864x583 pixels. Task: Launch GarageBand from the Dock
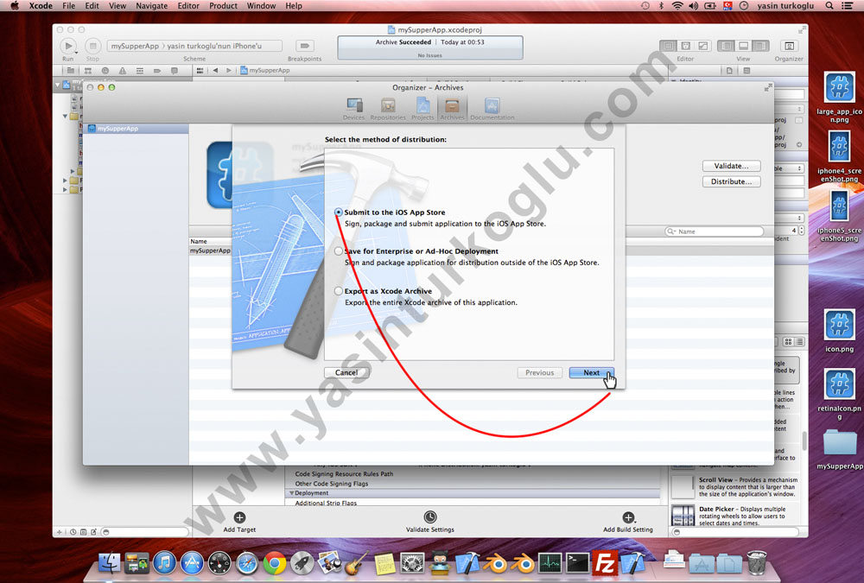(x=357, y=563)
